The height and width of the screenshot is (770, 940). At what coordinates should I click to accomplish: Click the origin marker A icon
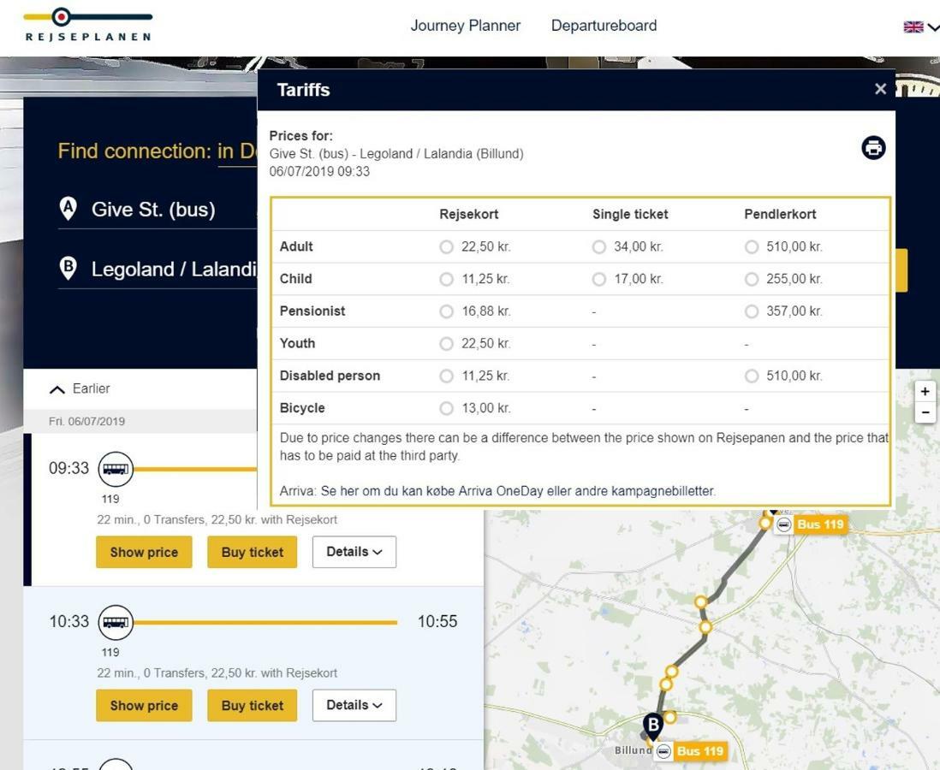tap(68, 209)
